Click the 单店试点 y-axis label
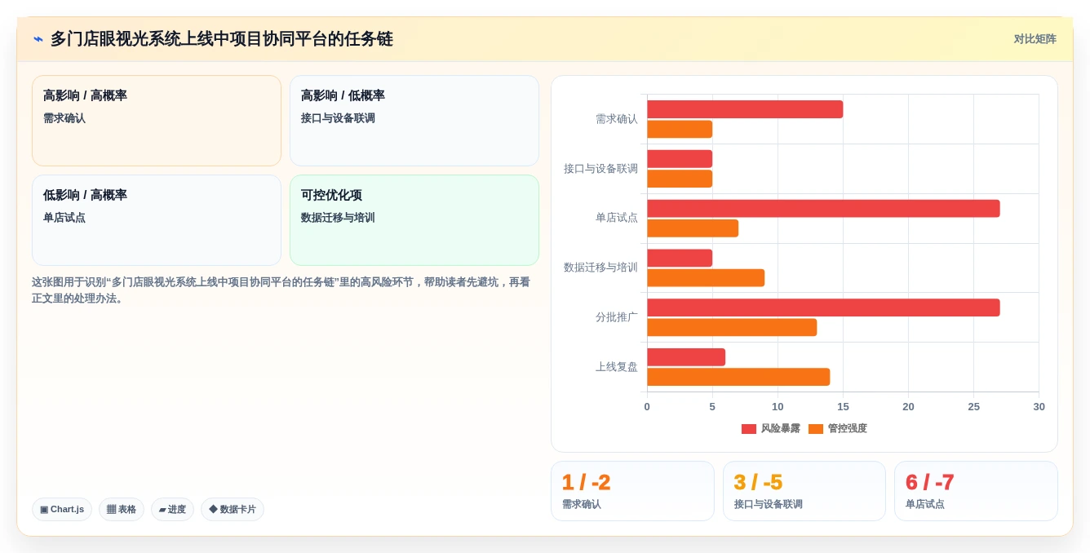The image size is (1090, 553). [617, 218]
